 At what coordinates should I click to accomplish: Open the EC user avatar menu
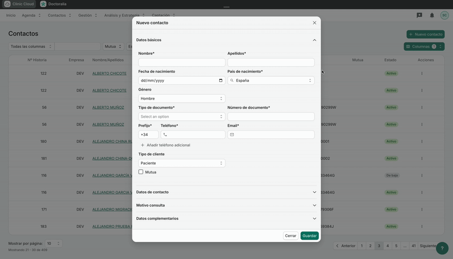445,15
